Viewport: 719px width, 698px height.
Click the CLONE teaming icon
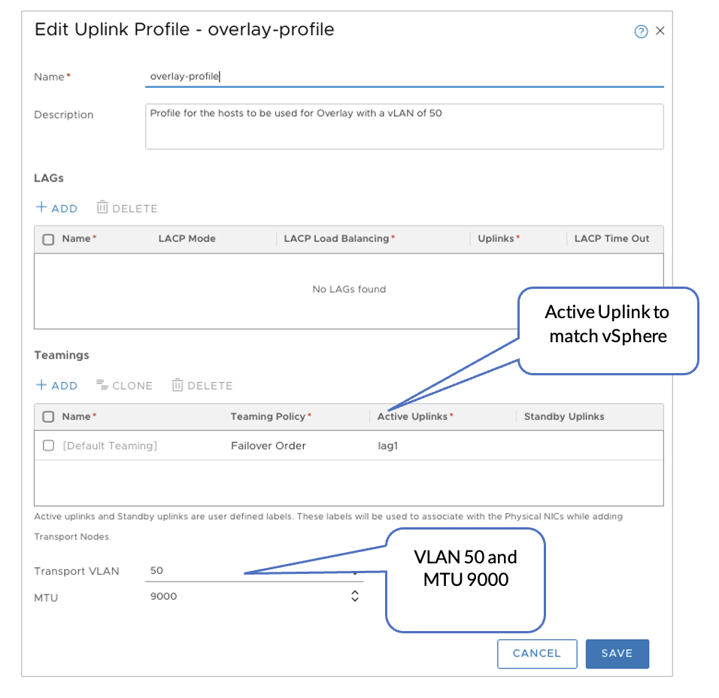103,385
